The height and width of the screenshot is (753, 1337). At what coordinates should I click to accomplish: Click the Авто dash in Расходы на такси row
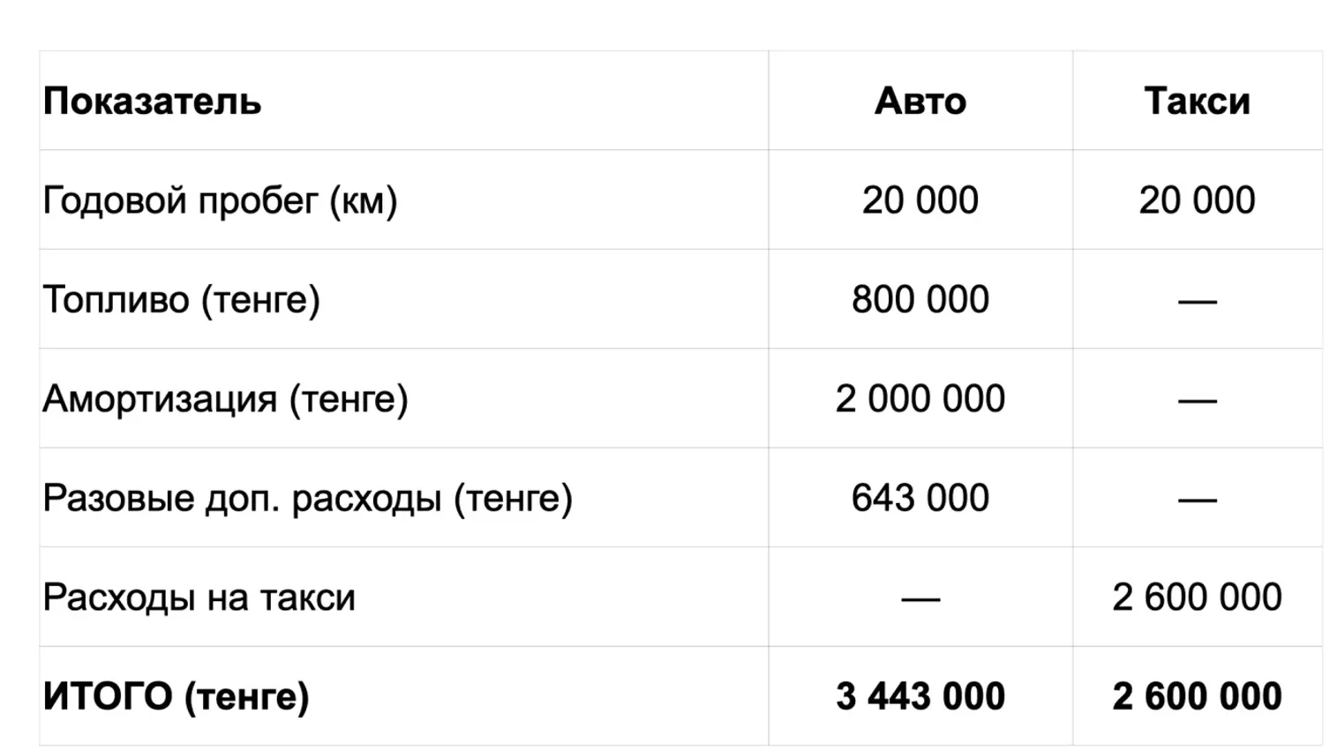click(920, 600)
